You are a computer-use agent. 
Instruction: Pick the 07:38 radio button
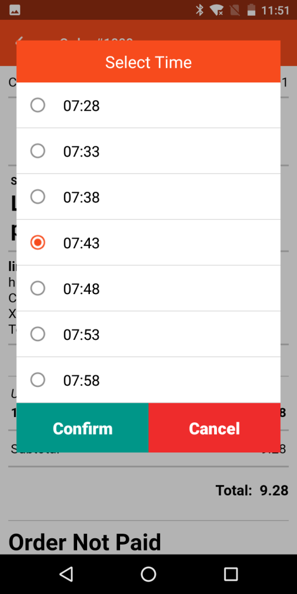pos(38,197)
